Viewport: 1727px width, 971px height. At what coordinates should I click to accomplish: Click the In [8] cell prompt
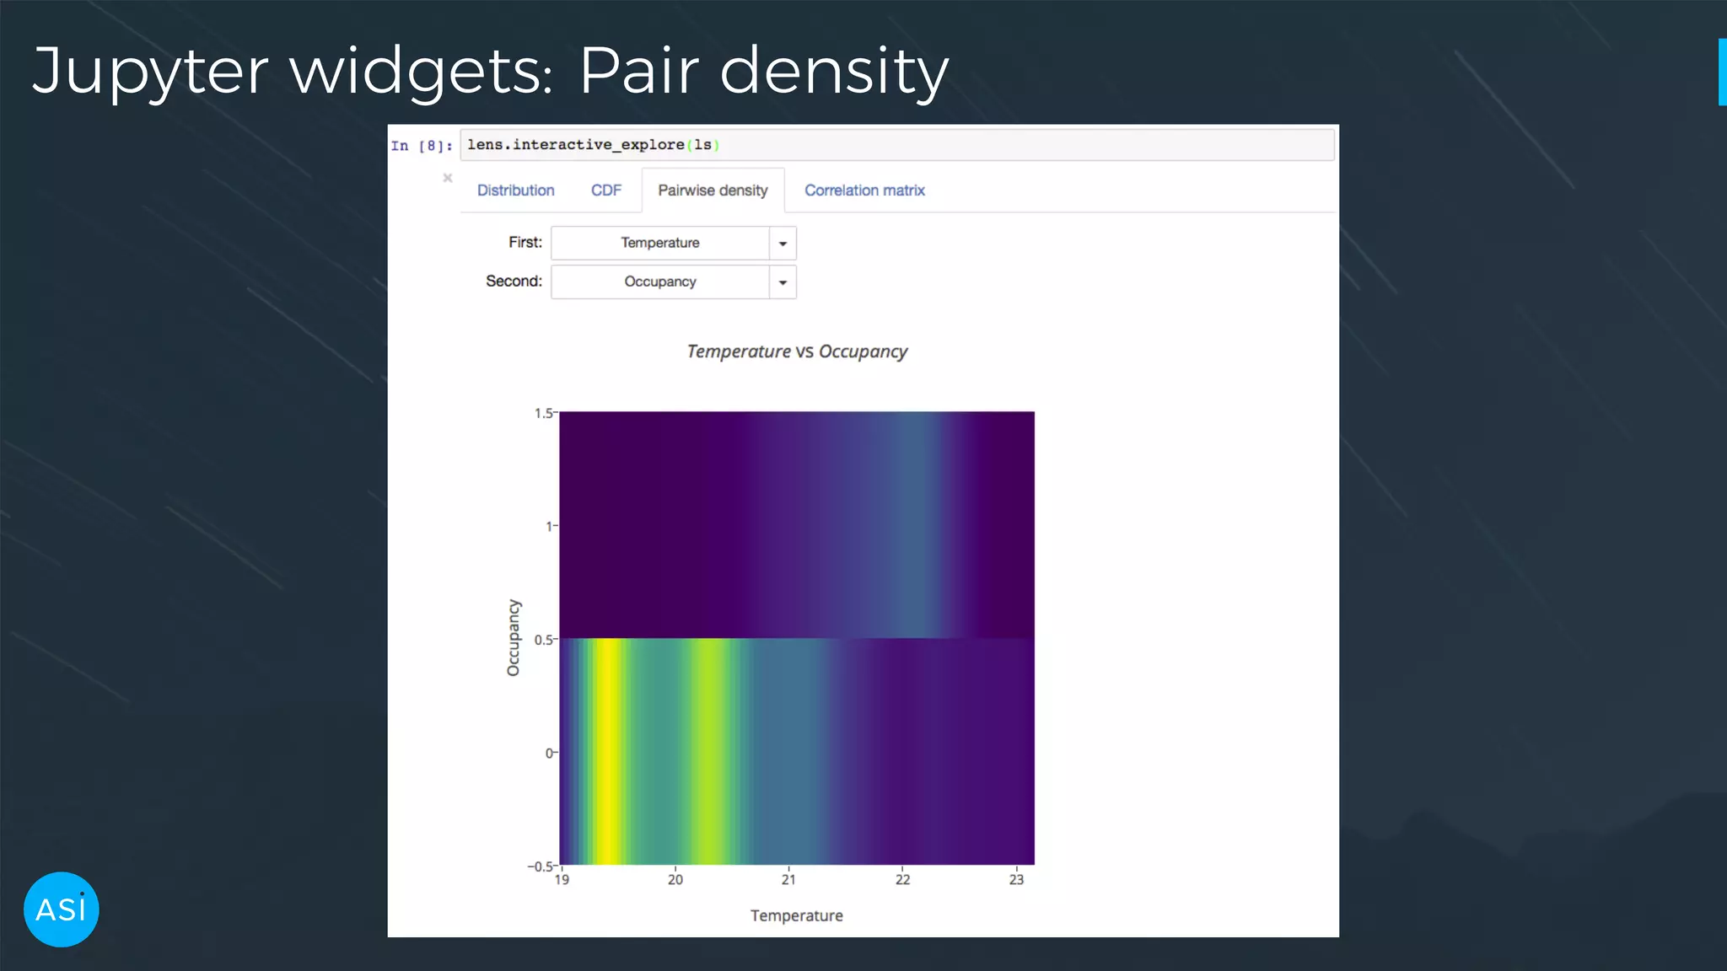click(x=422, y=146)
